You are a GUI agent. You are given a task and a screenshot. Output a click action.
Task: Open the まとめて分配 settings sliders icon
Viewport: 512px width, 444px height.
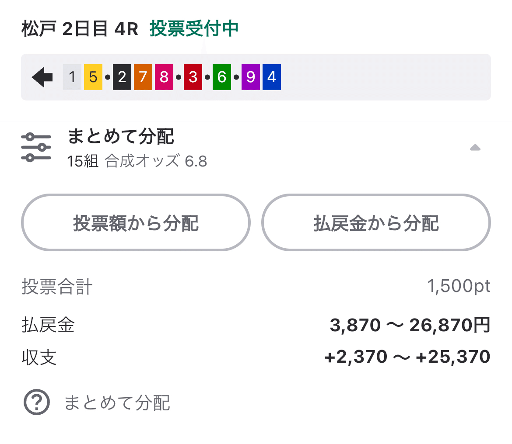(x=37, y=147)
